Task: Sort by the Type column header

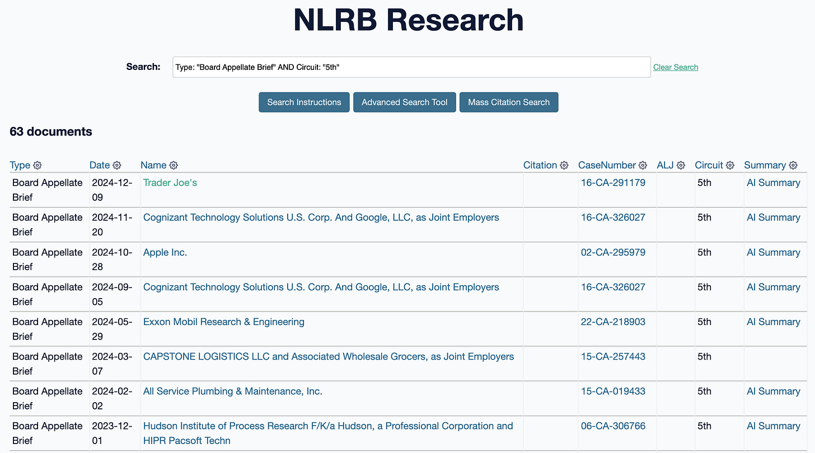Action: click(20, 165)
